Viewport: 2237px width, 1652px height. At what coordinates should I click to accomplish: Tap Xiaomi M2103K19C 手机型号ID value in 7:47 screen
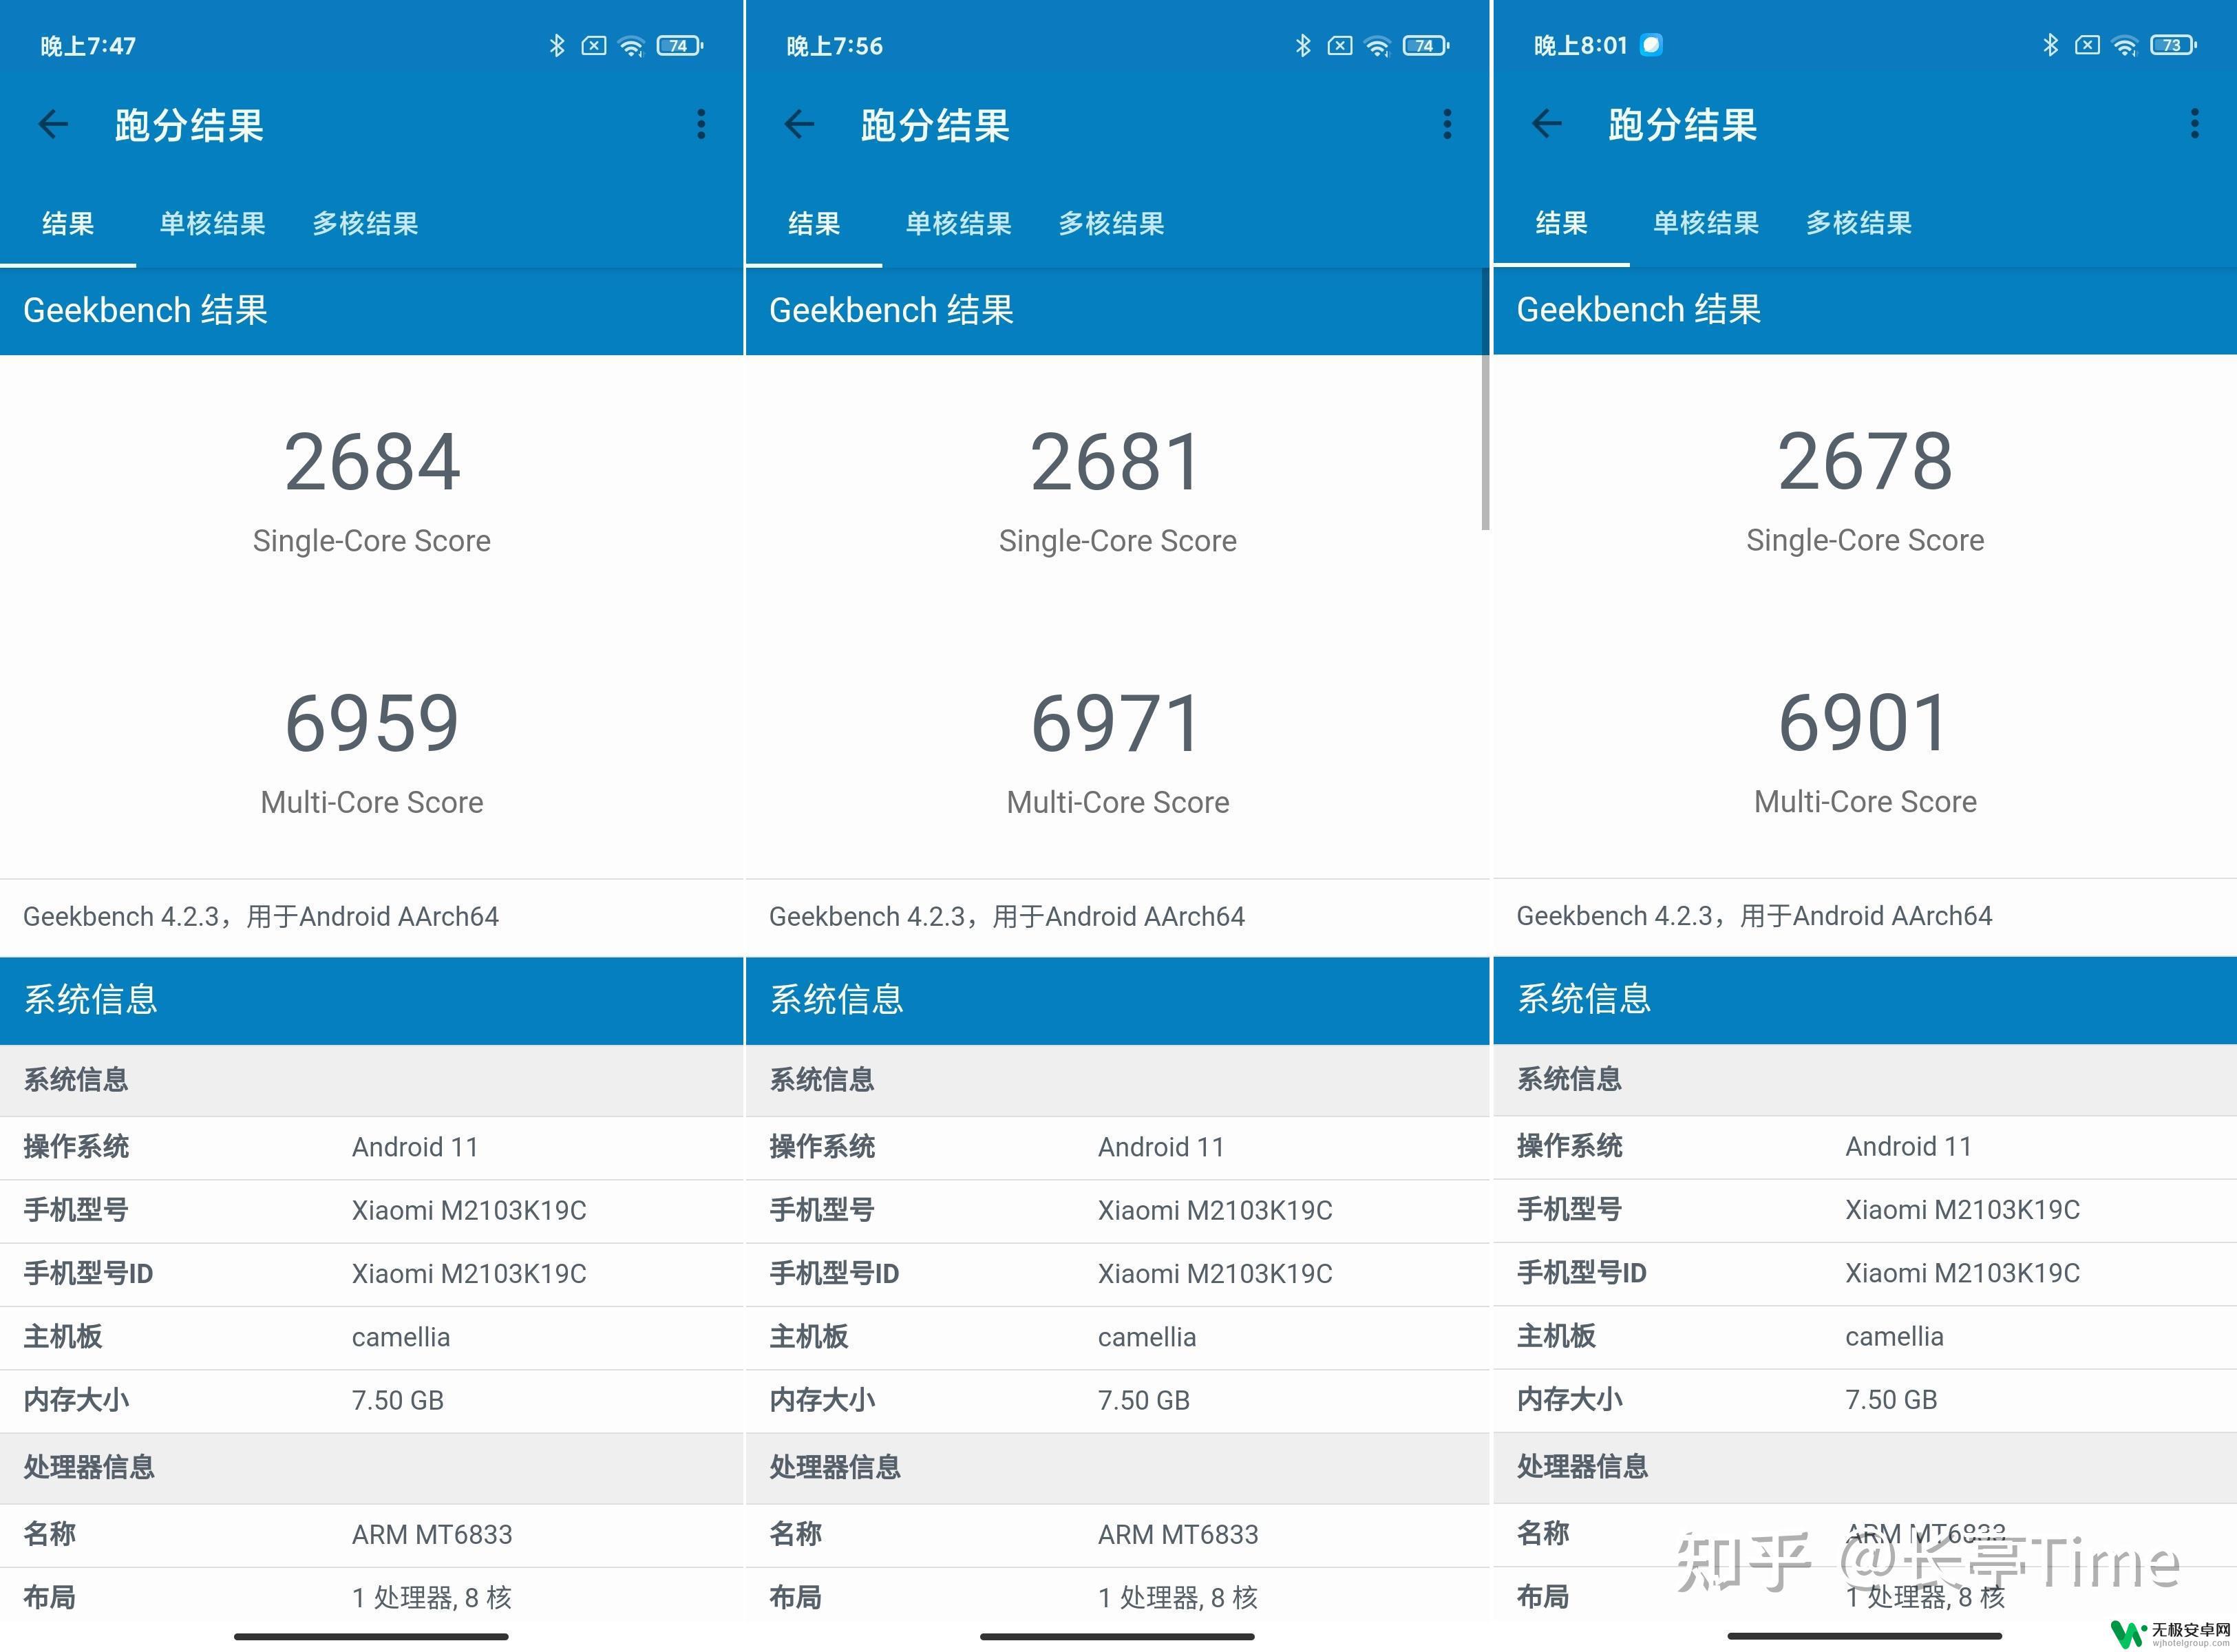[468, 1274]
